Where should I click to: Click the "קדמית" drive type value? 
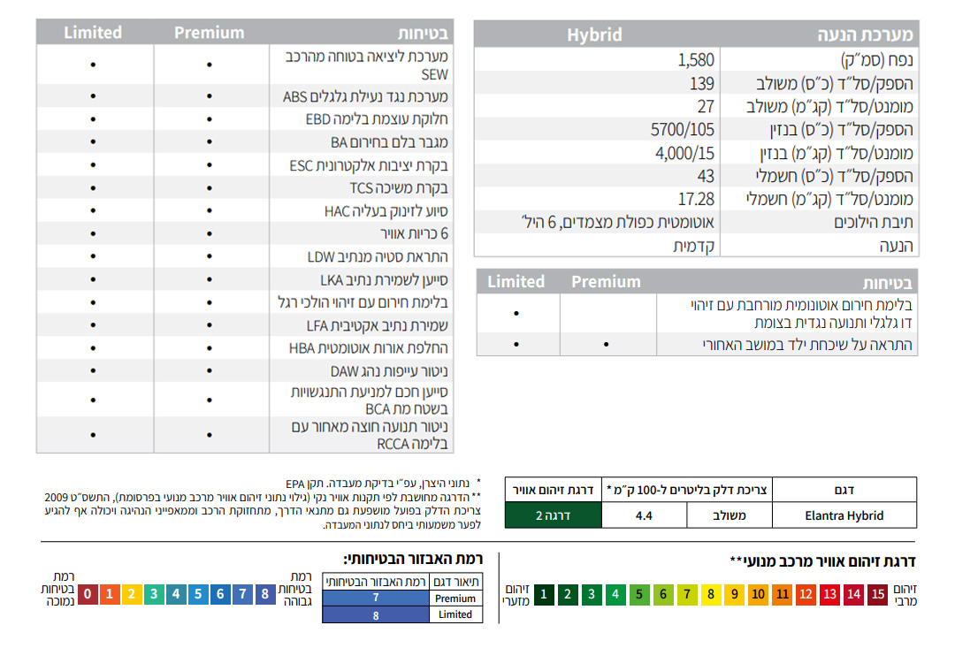point(694,246)
